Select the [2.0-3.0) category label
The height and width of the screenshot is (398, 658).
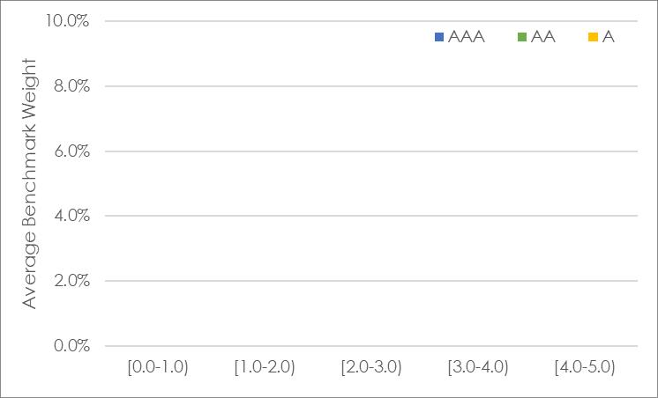(371, 367)
